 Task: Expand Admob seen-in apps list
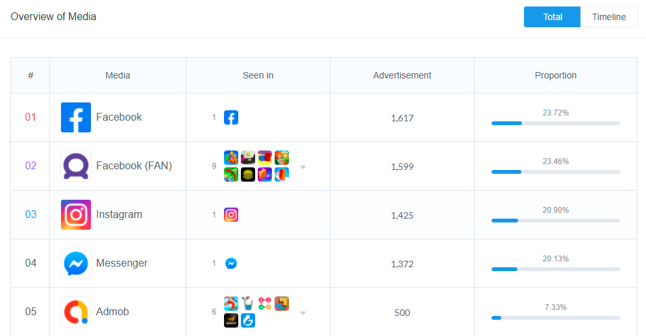303,313
